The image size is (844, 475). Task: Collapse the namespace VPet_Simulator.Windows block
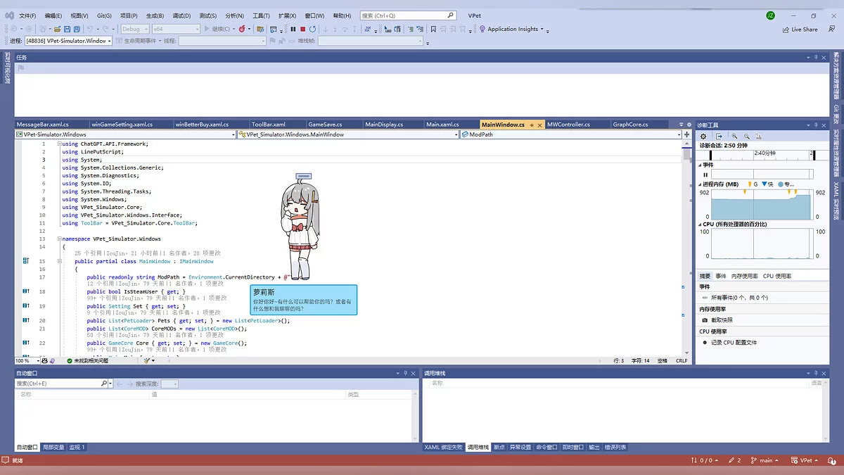(x=59, y=239)
